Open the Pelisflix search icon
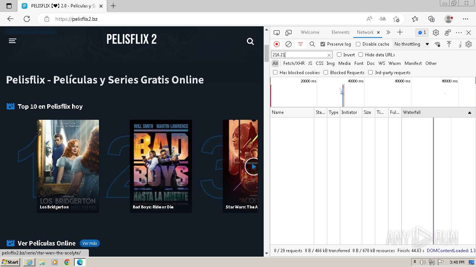The height and width of the screenshot is (267, 476). tap(250, 42)
